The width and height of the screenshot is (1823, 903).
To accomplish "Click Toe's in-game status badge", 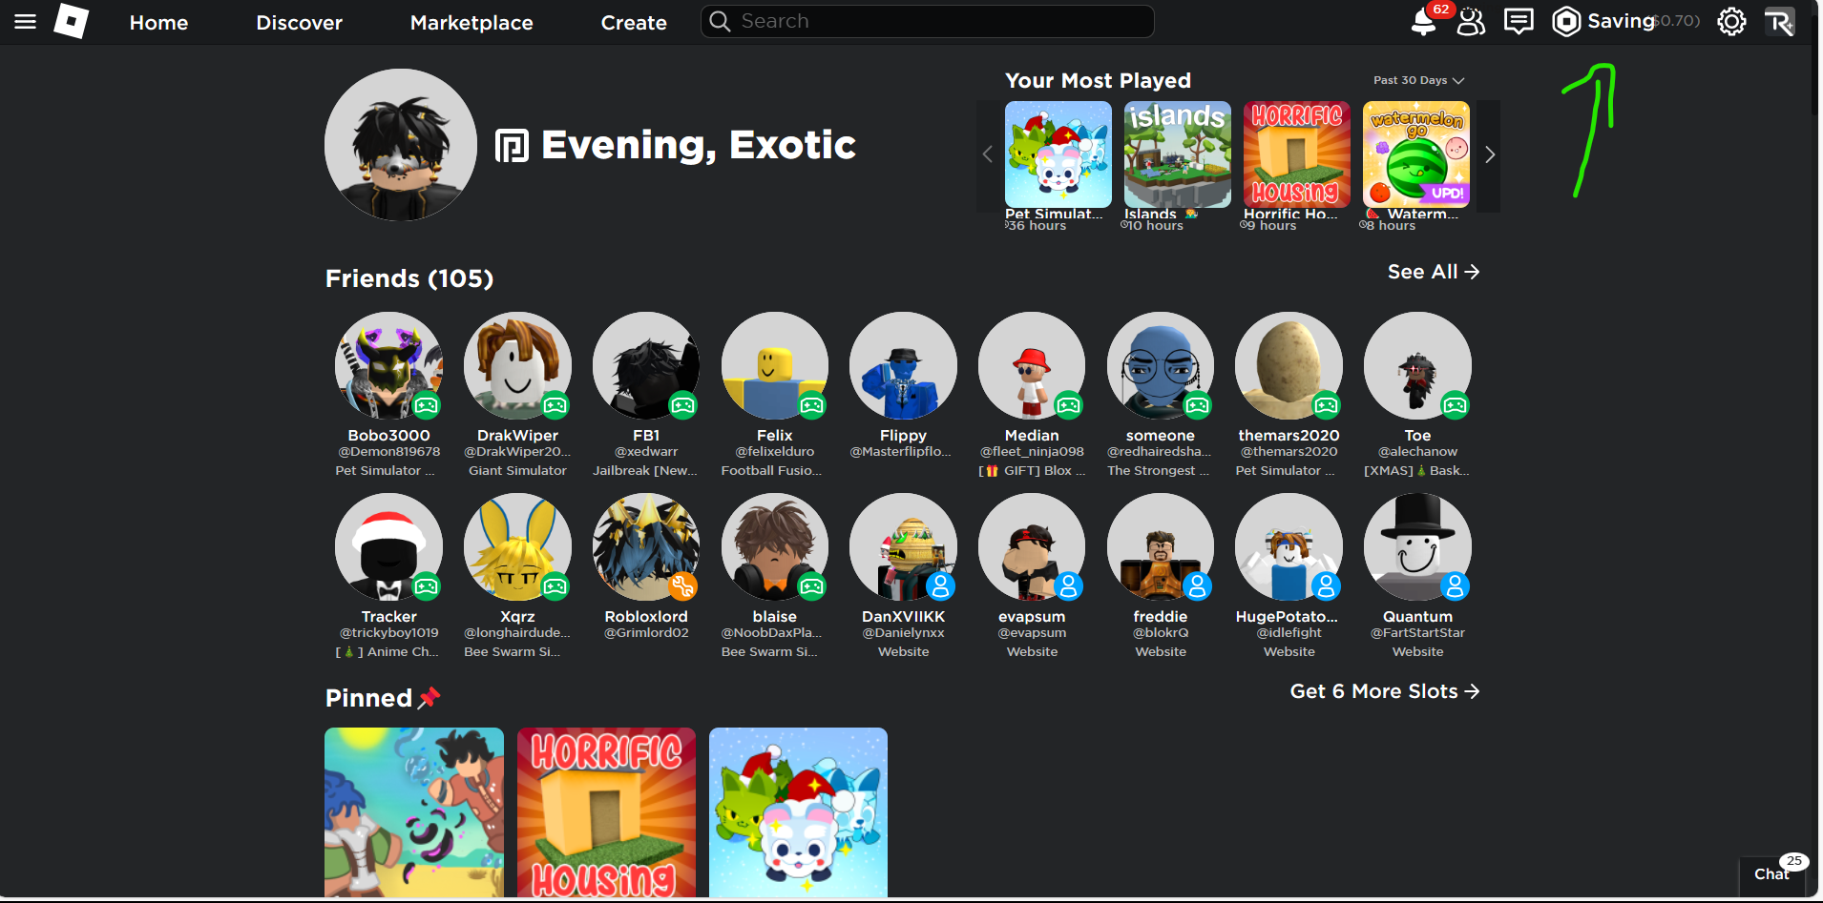I will point(1456,405).
